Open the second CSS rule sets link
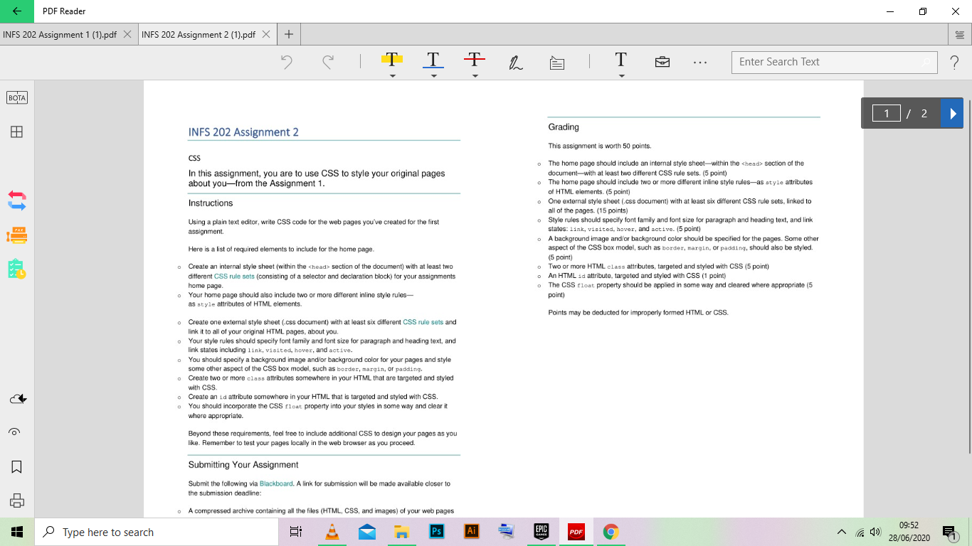 pyautogui.click(x=423, y=322)
